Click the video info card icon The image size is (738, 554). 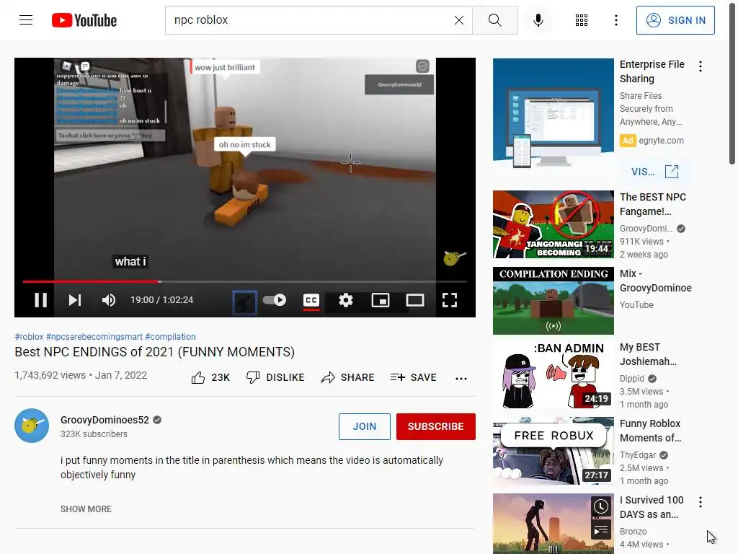pos(422,66)
